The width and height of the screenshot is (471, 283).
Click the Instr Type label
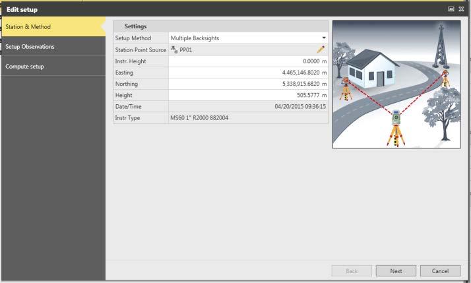click(x=127, y=118)
